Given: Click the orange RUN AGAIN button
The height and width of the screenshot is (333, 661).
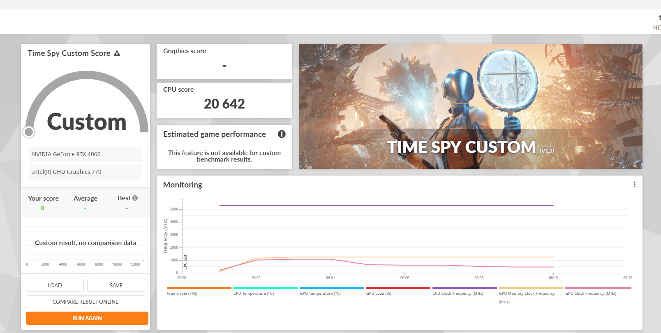Looking at the screenshot, I should pos(87,318).
